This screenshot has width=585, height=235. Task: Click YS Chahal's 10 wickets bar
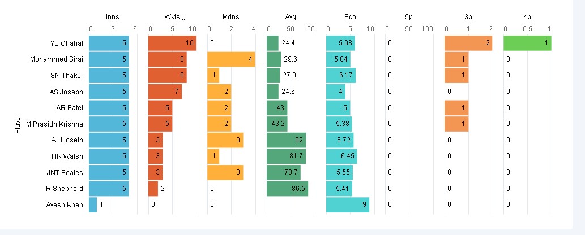coord(172,43)
